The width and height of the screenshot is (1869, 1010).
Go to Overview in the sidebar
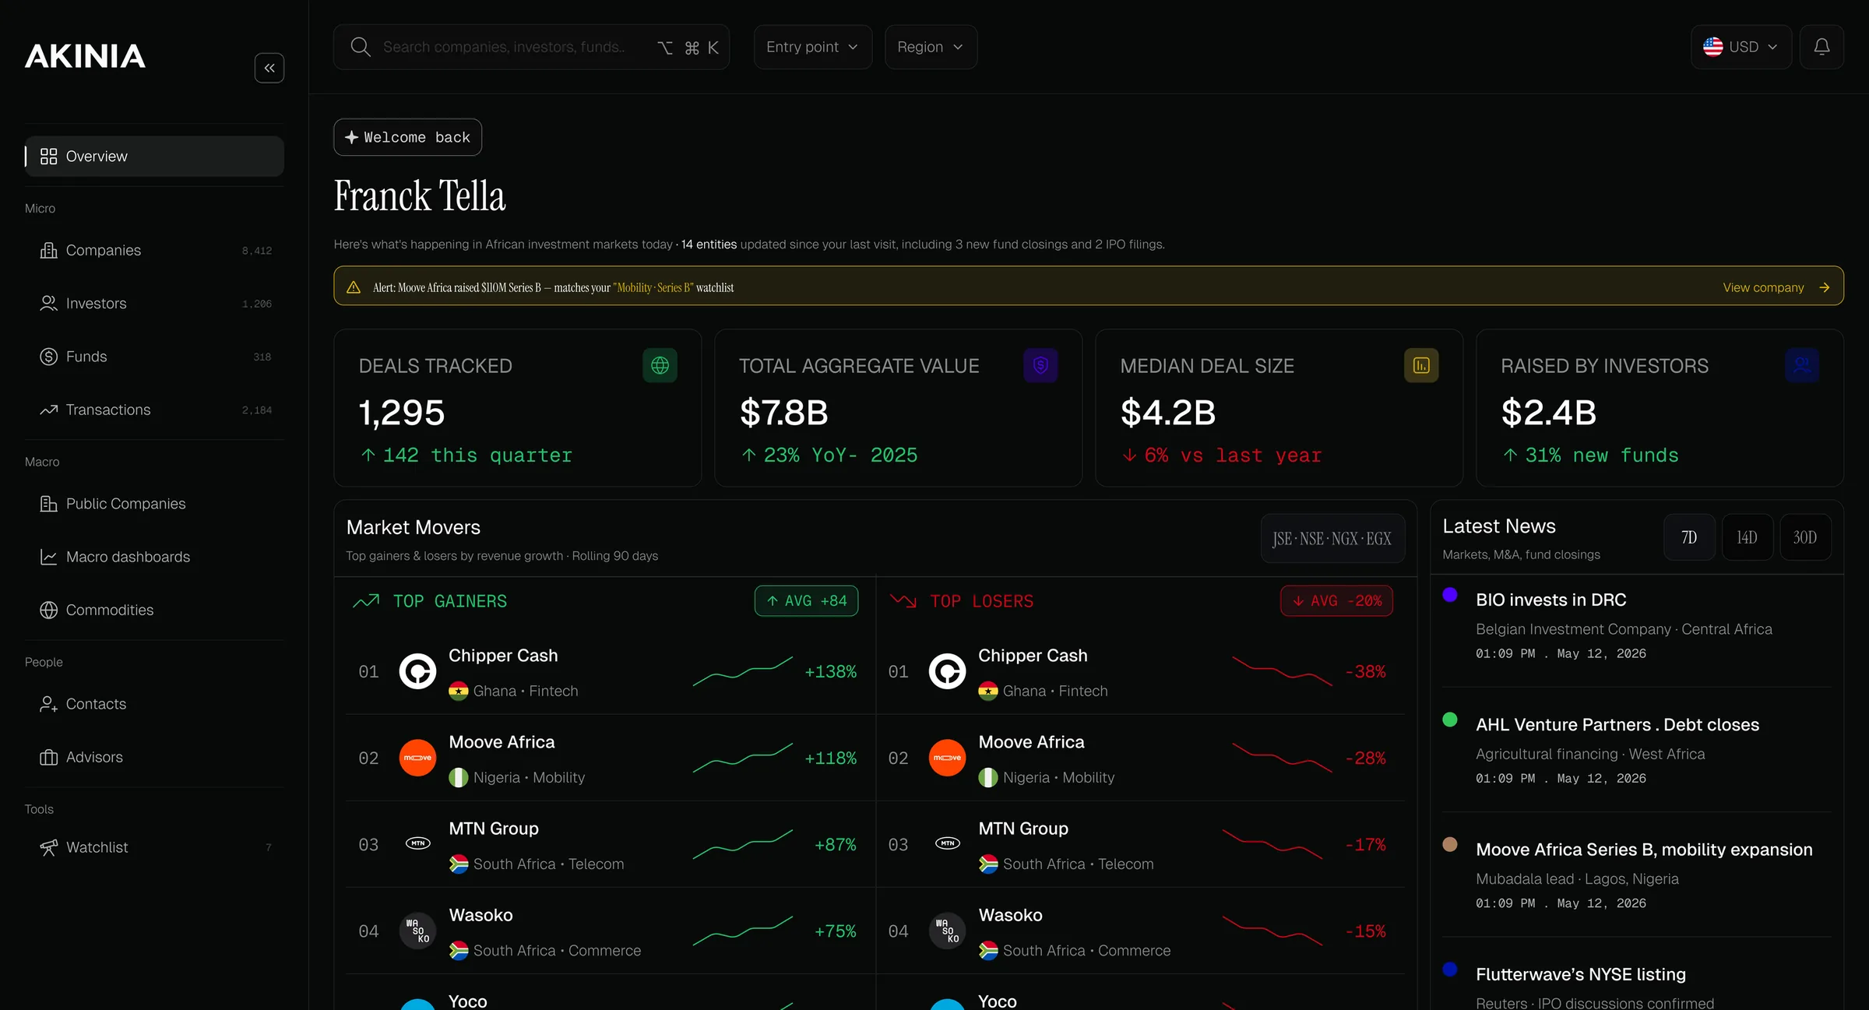click(154, 157)
